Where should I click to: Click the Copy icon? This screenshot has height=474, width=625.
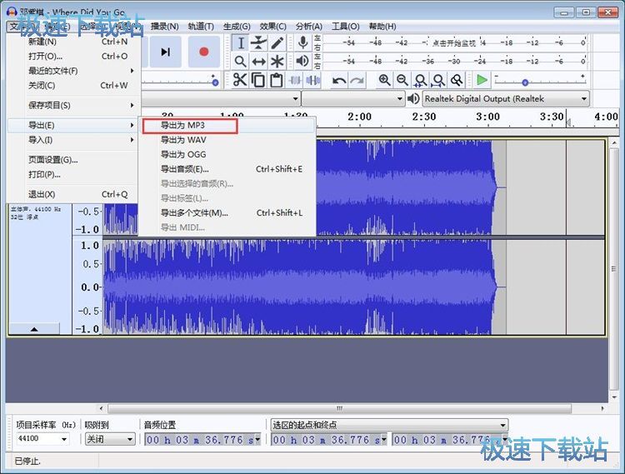(257, 80)
